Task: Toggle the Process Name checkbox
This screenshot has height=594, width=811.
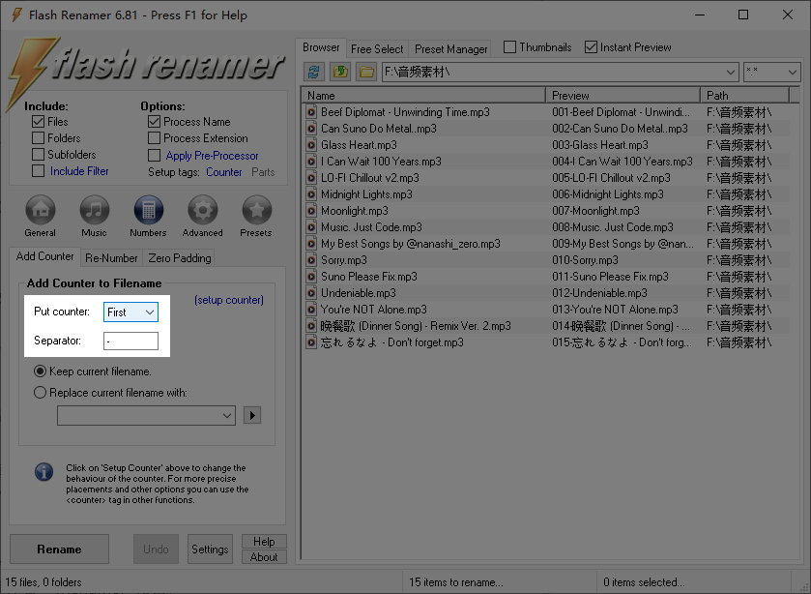Action: pyautogui.click(x=154, y=122)
